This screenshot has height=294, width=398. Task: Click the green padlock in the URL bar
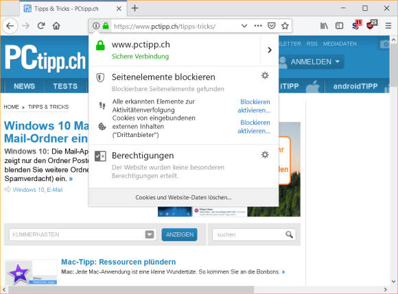pos(106,26)
